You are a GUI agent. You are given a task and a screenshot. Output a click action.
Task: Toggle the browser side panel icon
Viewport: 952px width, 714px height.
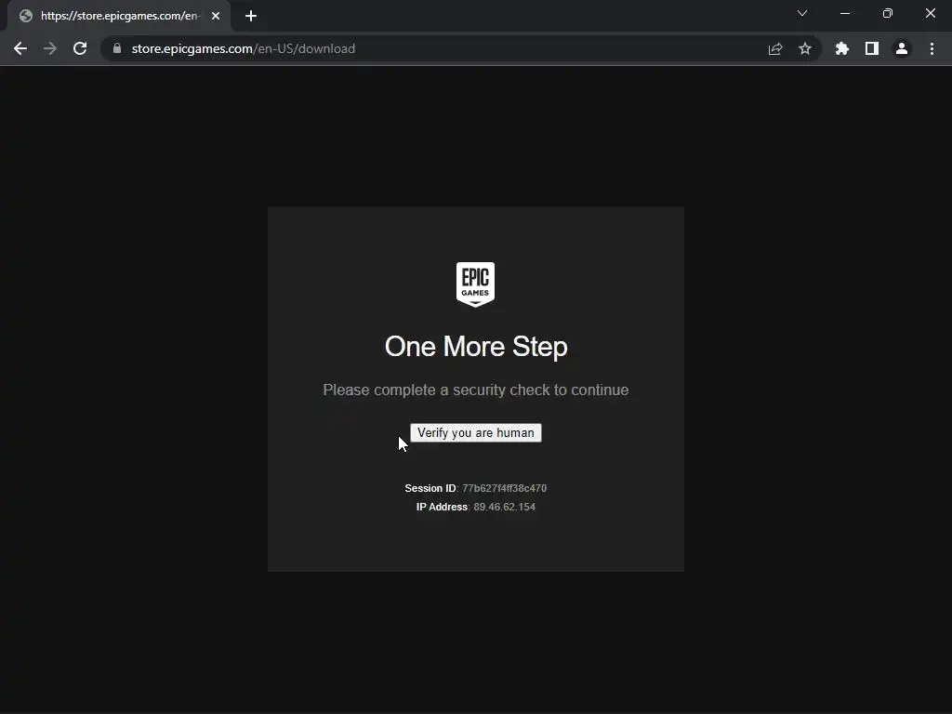click(872, 48)
